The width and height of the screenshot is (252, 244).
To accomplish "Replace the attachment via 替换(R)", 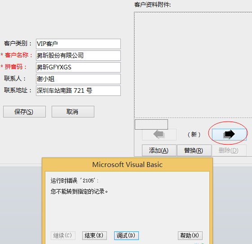I will point(194,150).
